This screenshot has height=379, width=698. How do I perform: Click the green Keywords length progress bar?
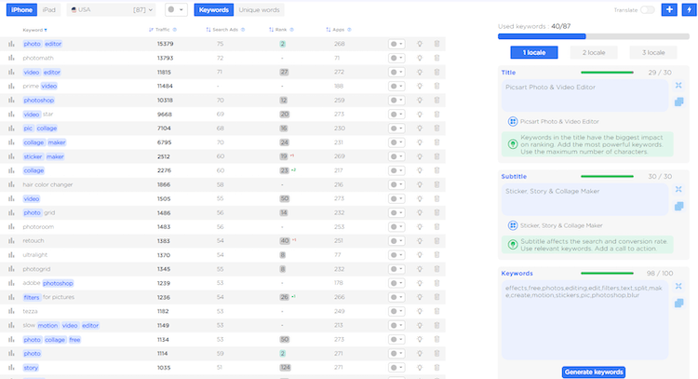coord(607,274)
